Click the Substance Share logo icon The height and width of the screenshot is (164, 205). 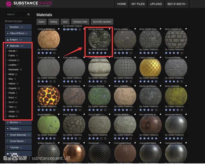9,4
